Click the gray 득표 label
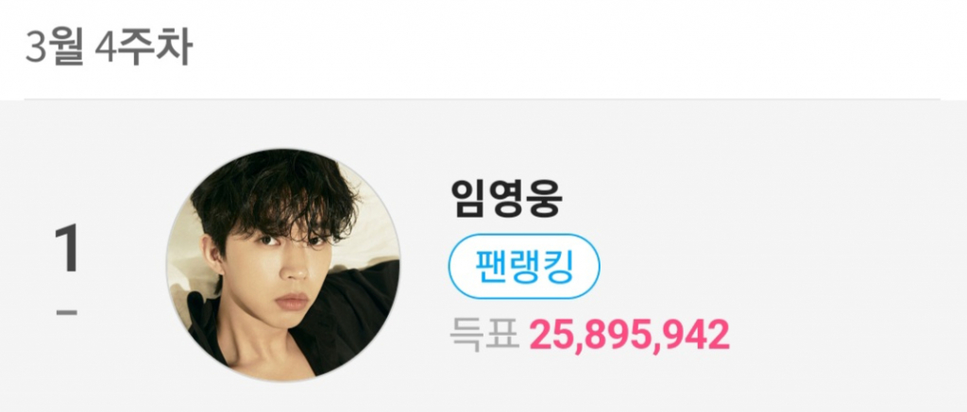The width and height of the screenshot is (967, 412). coord(484,337)
